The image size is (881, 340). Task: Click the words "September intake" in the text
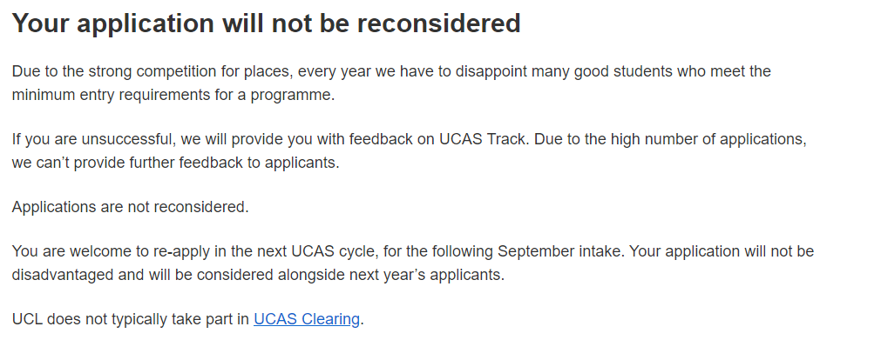(559, 250)
